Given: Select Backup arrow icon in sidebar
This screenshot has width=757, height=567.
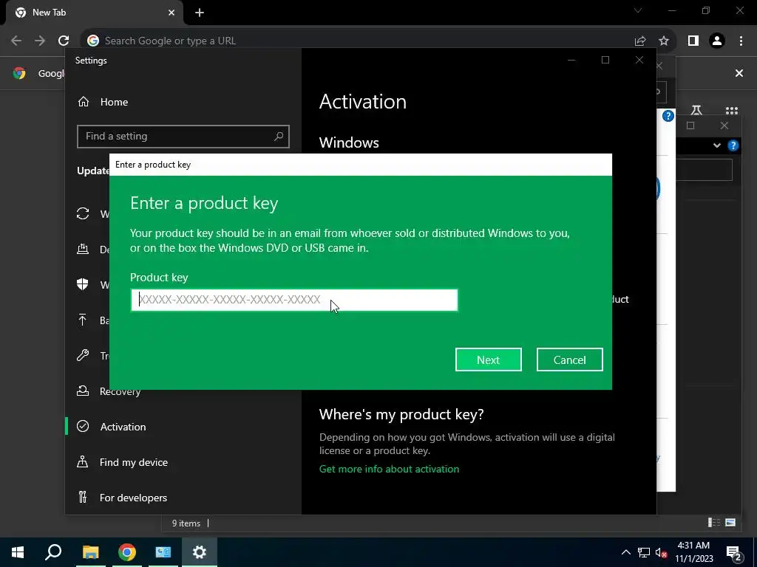Looking at the screenshot, I should pyautogui.click(x=83, y=320).
